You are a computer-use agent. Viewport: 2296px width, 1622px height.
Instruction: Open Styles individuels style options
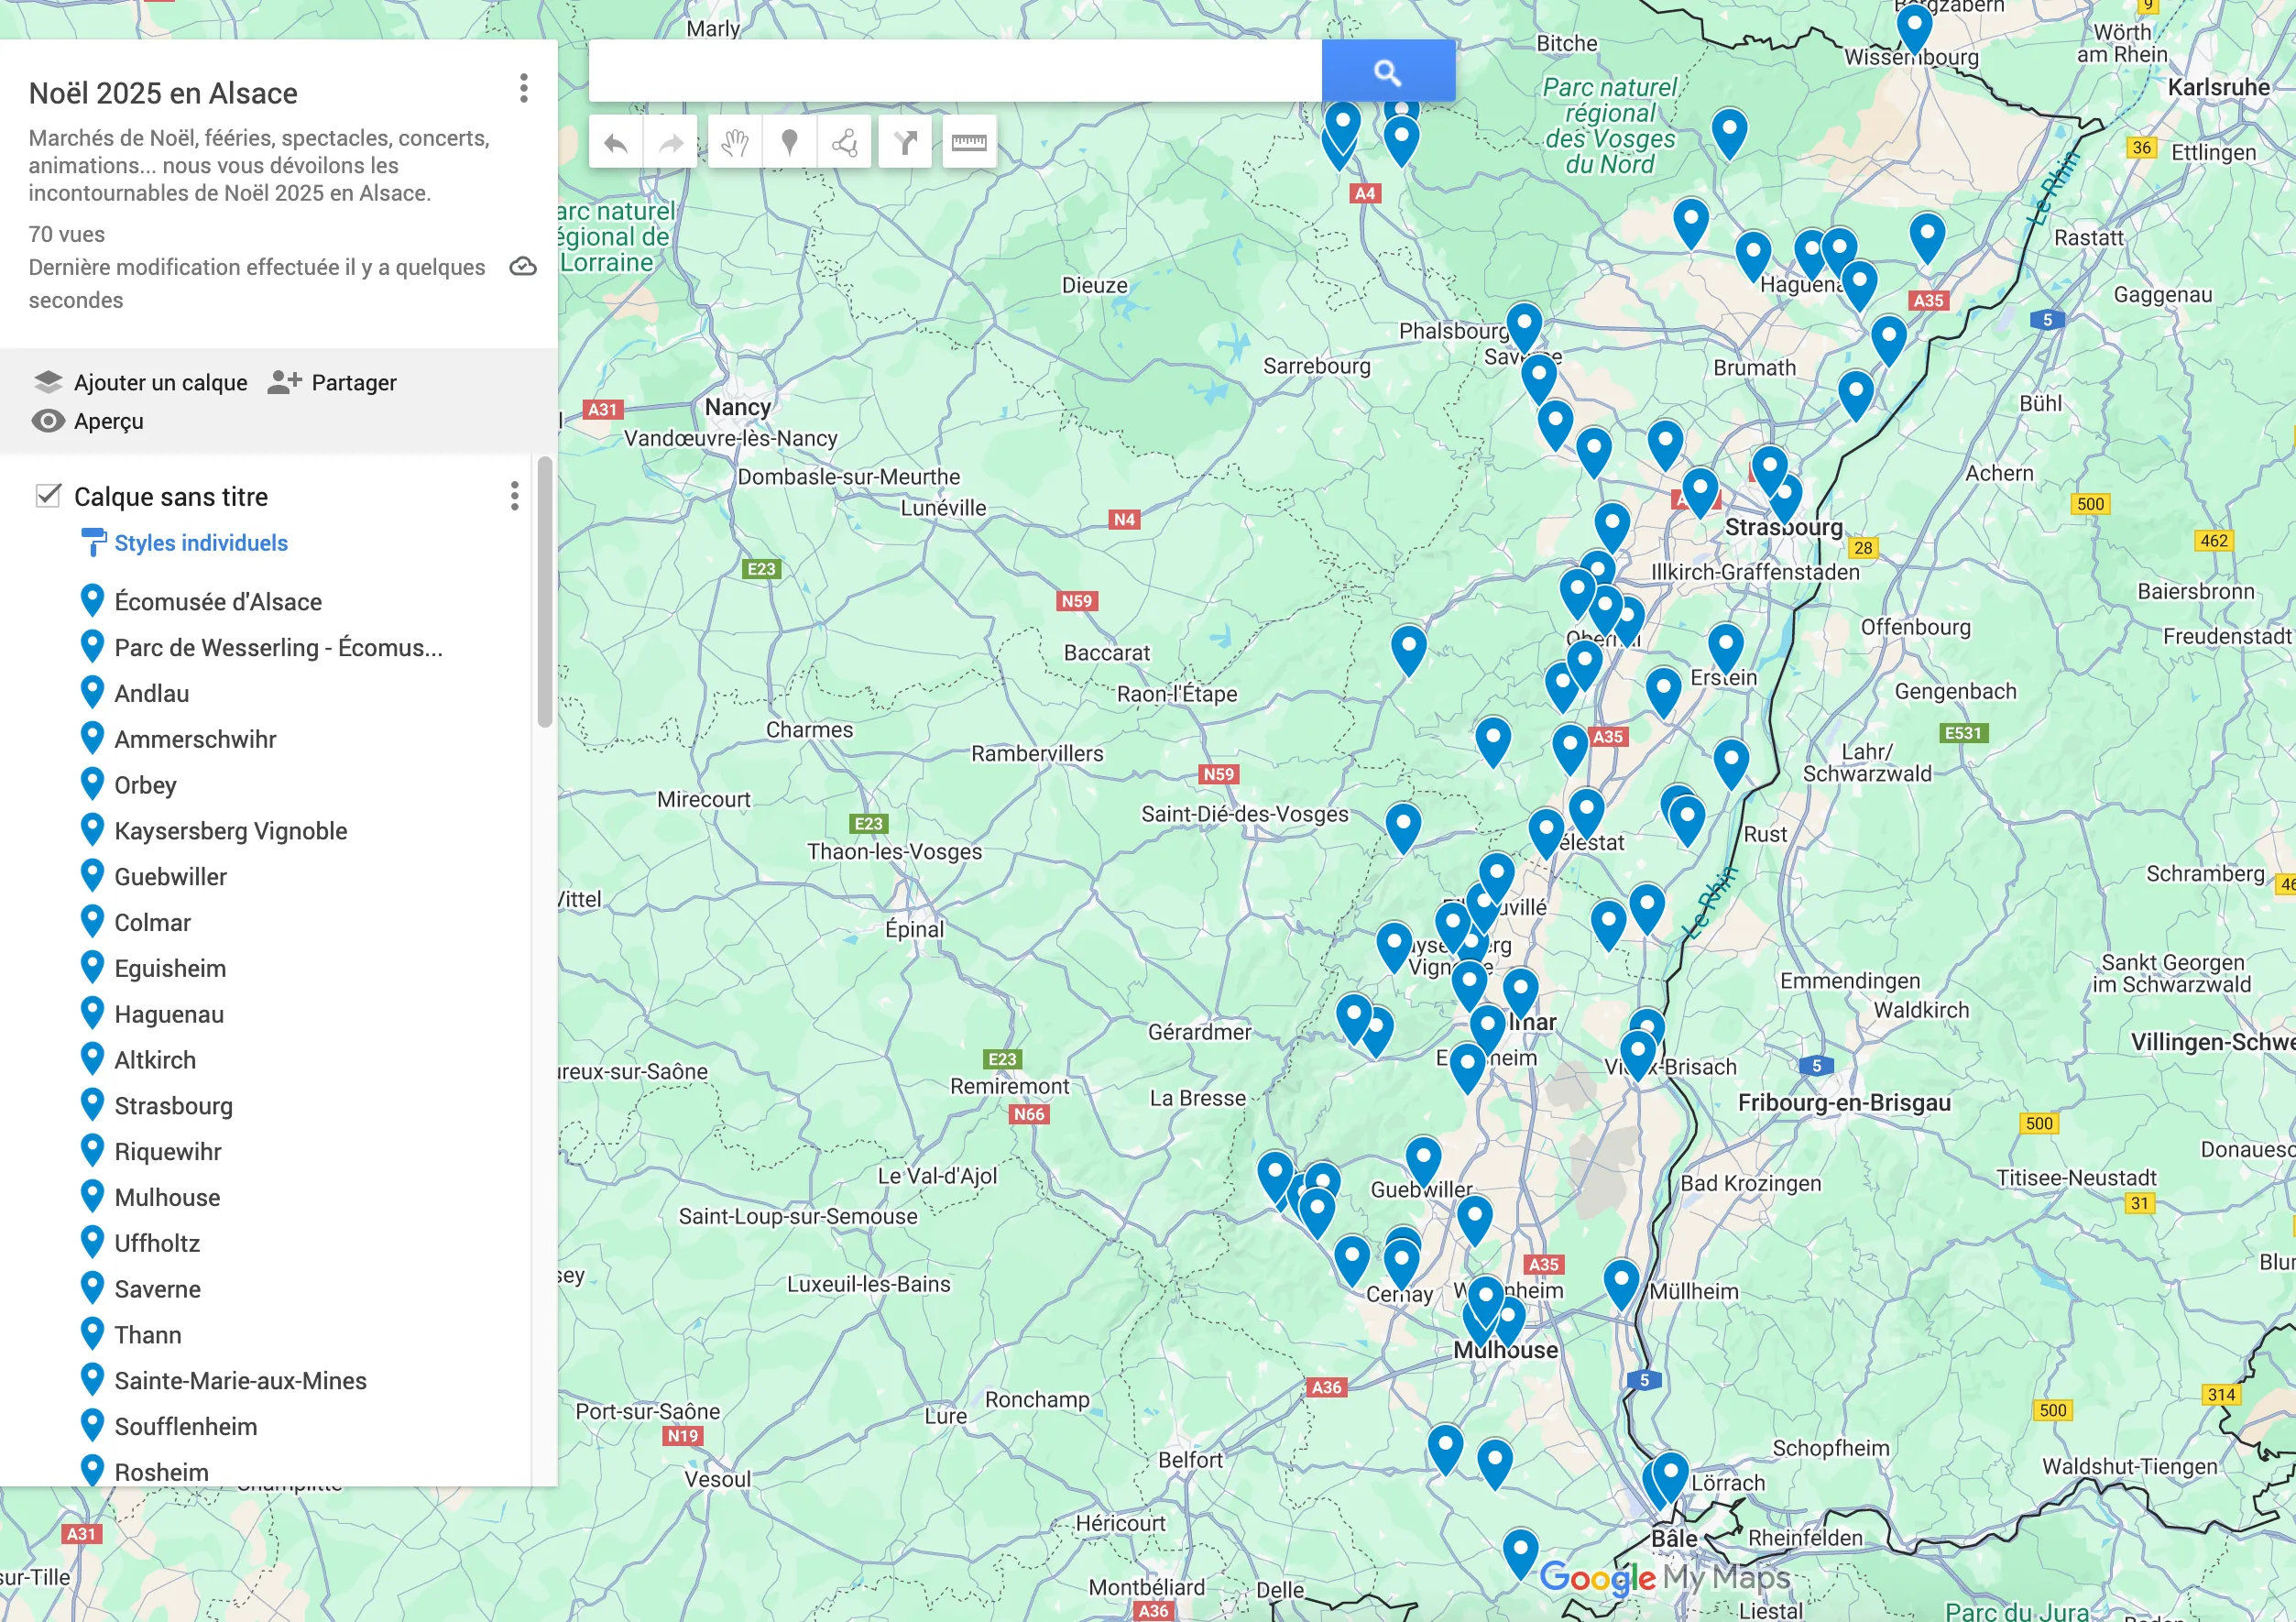click(x=200, y=543)
